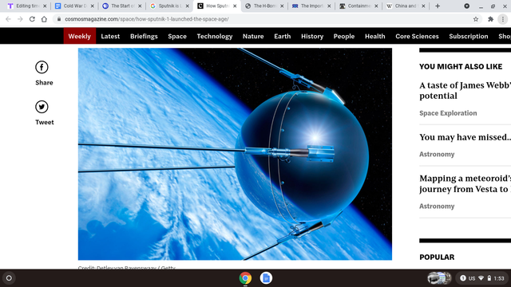511x287 pixels.
Task: Open the Health nav section
Action: pos(374,36)
